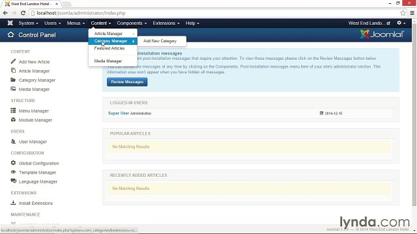The width and height of the screenshot is (417, 234).
Task: Click the folder icon beside Category Manager
Action: pos(13,80)
